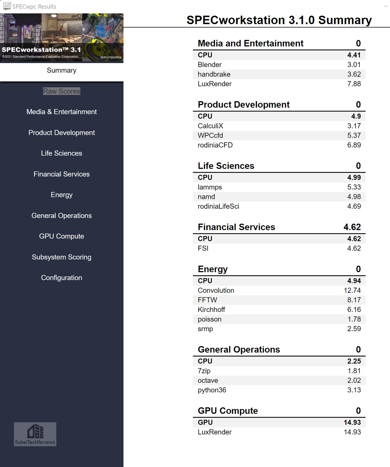Select the srmp row label
Screen dimensions: 390x467
[205, 329]
